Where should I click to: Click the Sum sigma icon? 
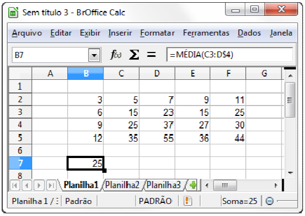134,55
